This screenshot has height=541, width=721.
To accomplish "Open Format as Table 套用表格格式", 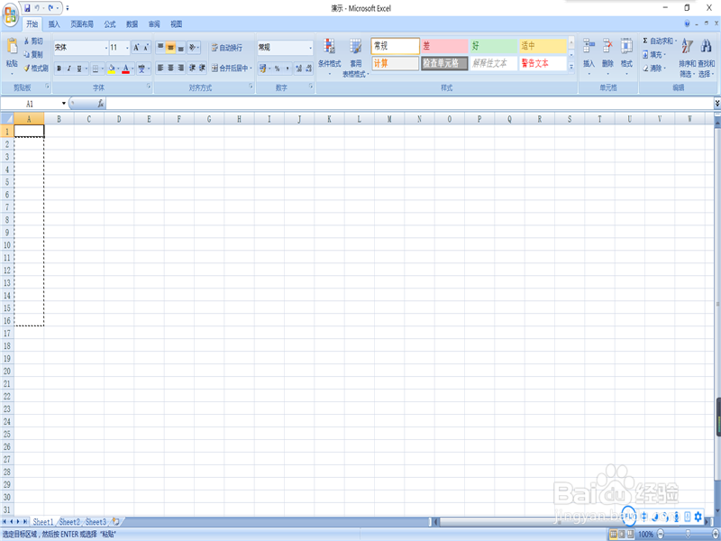I will (x=355, y=57).
